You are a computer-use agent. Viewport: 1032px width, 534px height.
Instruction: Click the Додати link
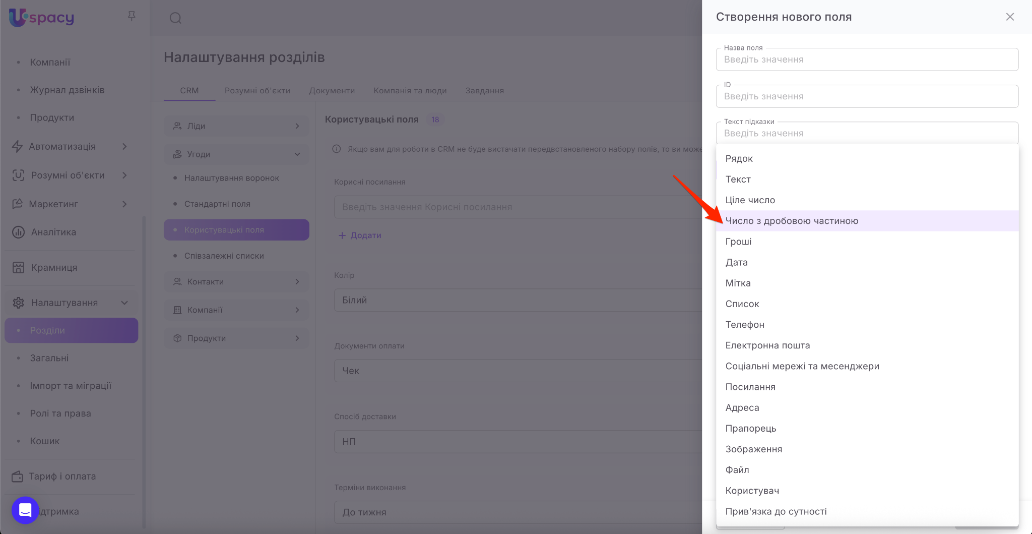click(x=360, y=235)
